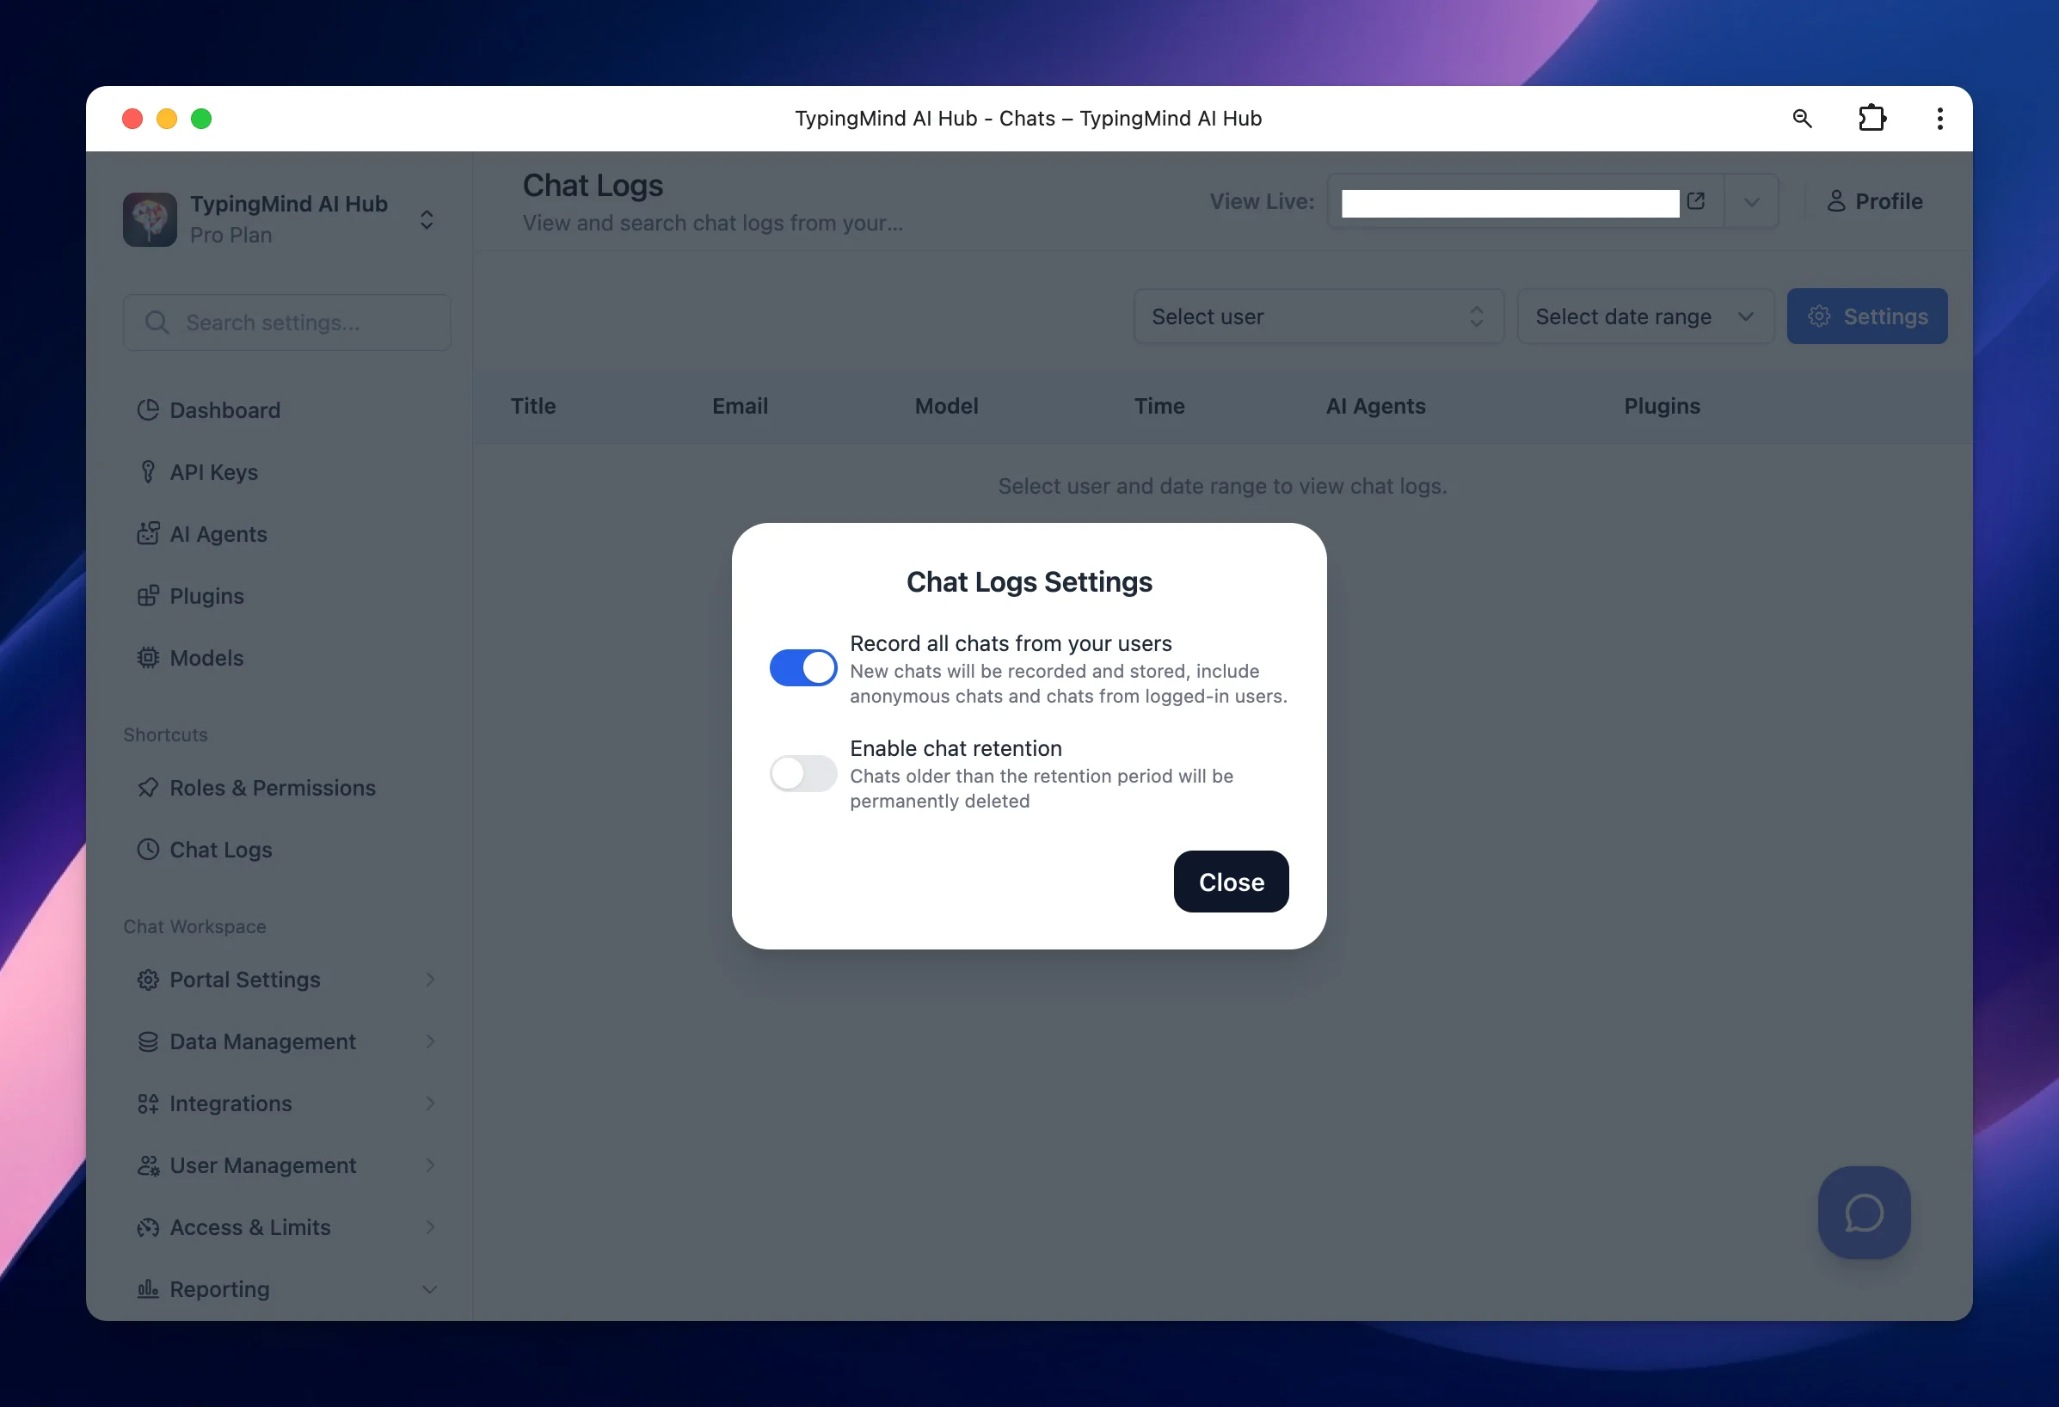Click the Model column header
The image size is (2059, 1407).
click(x=946, y=406)
